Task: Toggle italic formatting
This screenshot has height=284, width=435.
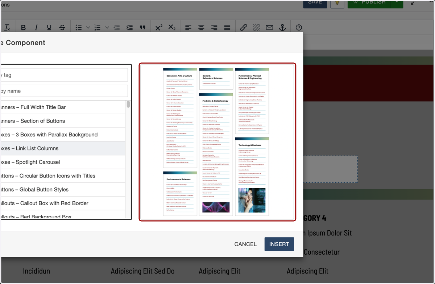Action: coord(36,28)
